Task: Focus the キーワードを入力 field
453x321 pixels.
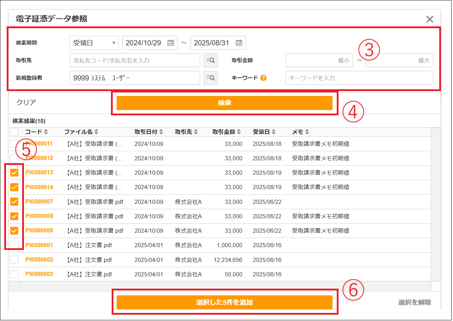Action: coord(359,78)
